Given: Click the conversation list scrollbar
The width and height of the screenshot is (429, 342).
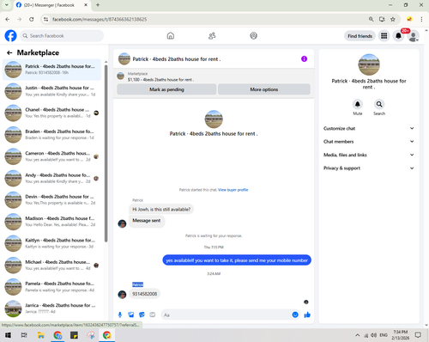Looking at the screenshot, I should click(106, 153).
